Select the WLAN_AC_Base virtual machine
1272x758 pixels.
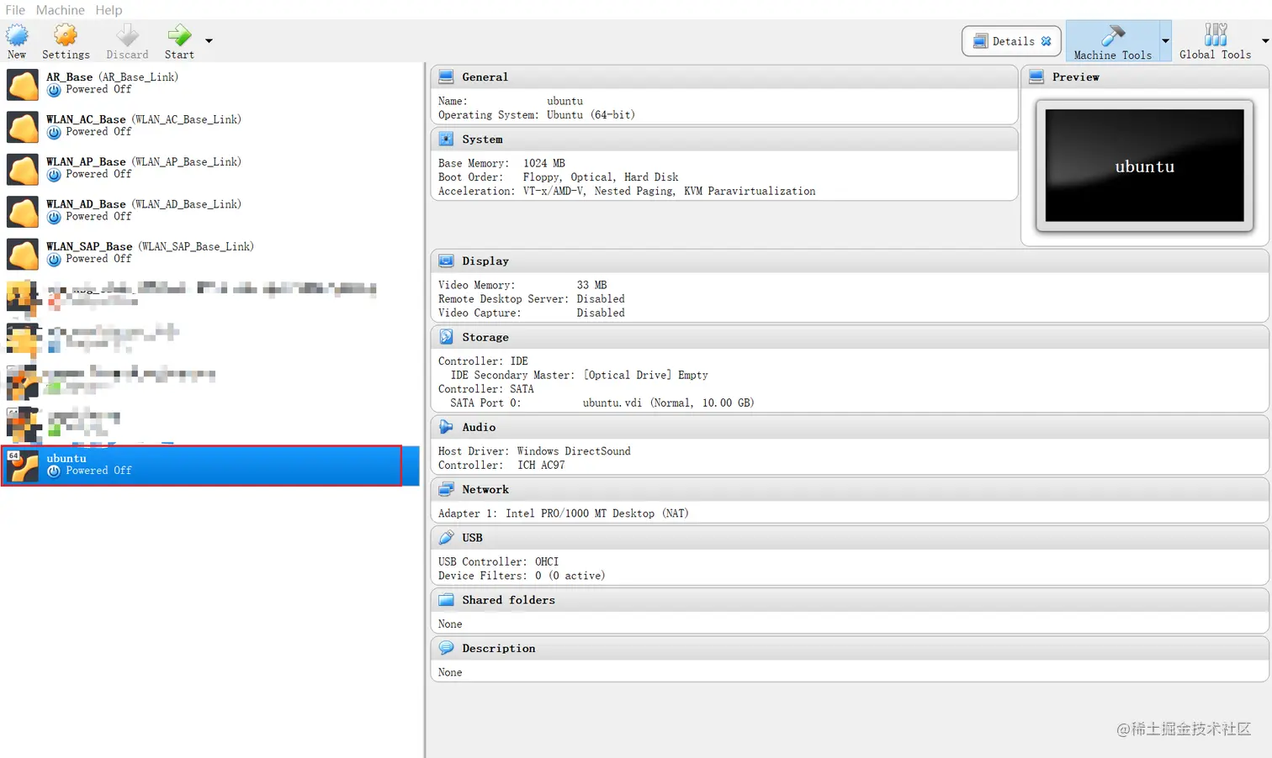(210, 126)
